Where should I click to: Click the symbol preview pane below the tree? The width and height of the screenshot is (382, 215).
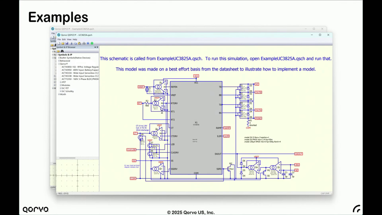78,175
